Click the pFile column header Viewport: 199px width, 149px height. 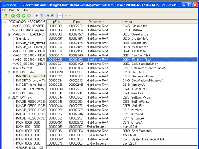coord(56,22)
